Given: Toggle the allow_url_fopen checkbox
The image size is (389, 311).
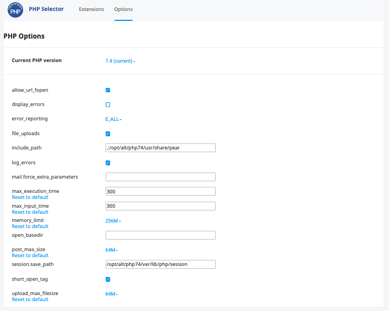Looking at the screenshot, I should [108, 90].
